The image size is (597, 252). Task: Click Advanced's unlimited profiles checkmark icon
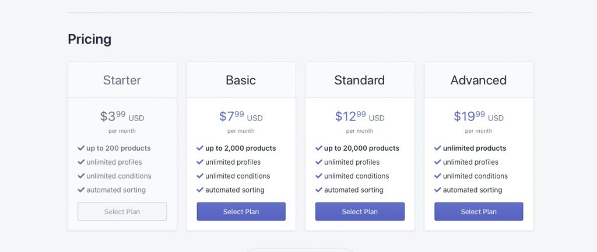coord(437,162)
